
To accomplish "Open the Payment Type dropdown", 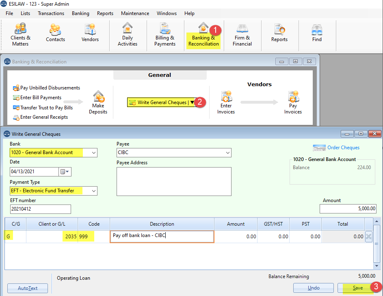I will click(x=93, y=191).
